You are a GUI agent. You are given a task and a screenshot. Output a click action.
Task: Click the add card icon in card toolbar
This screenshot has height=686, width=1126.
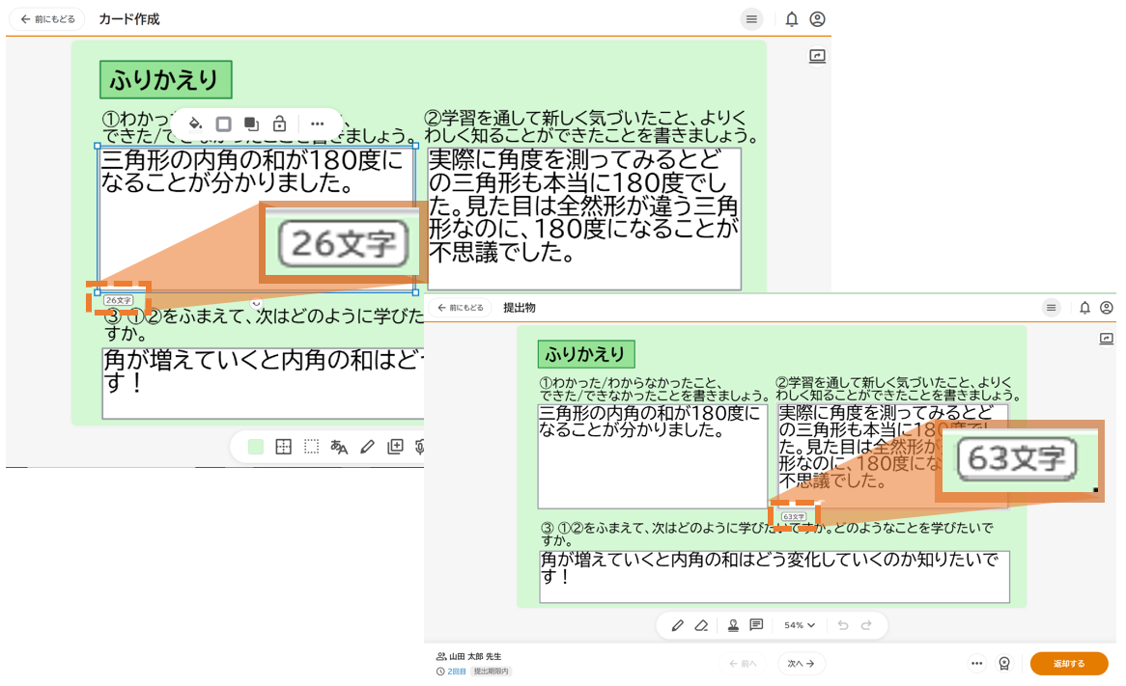point(395,447)
